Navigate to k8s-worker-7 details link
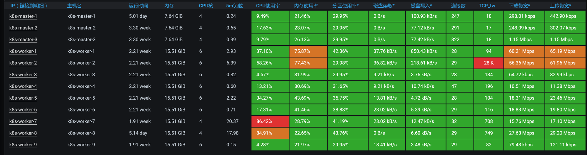 pos(23,121)
